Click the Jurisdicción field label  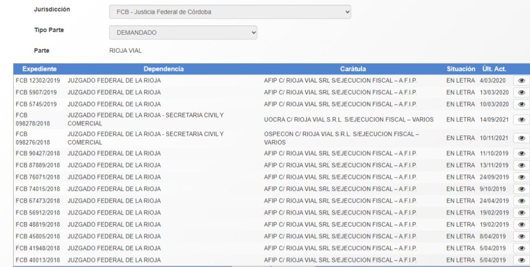click(52, 9)
